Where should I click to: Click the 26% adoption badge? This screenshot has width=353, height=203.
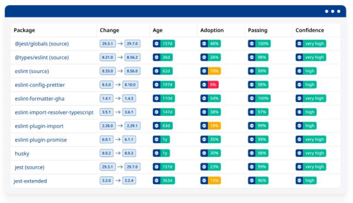(x=211, y=57)
